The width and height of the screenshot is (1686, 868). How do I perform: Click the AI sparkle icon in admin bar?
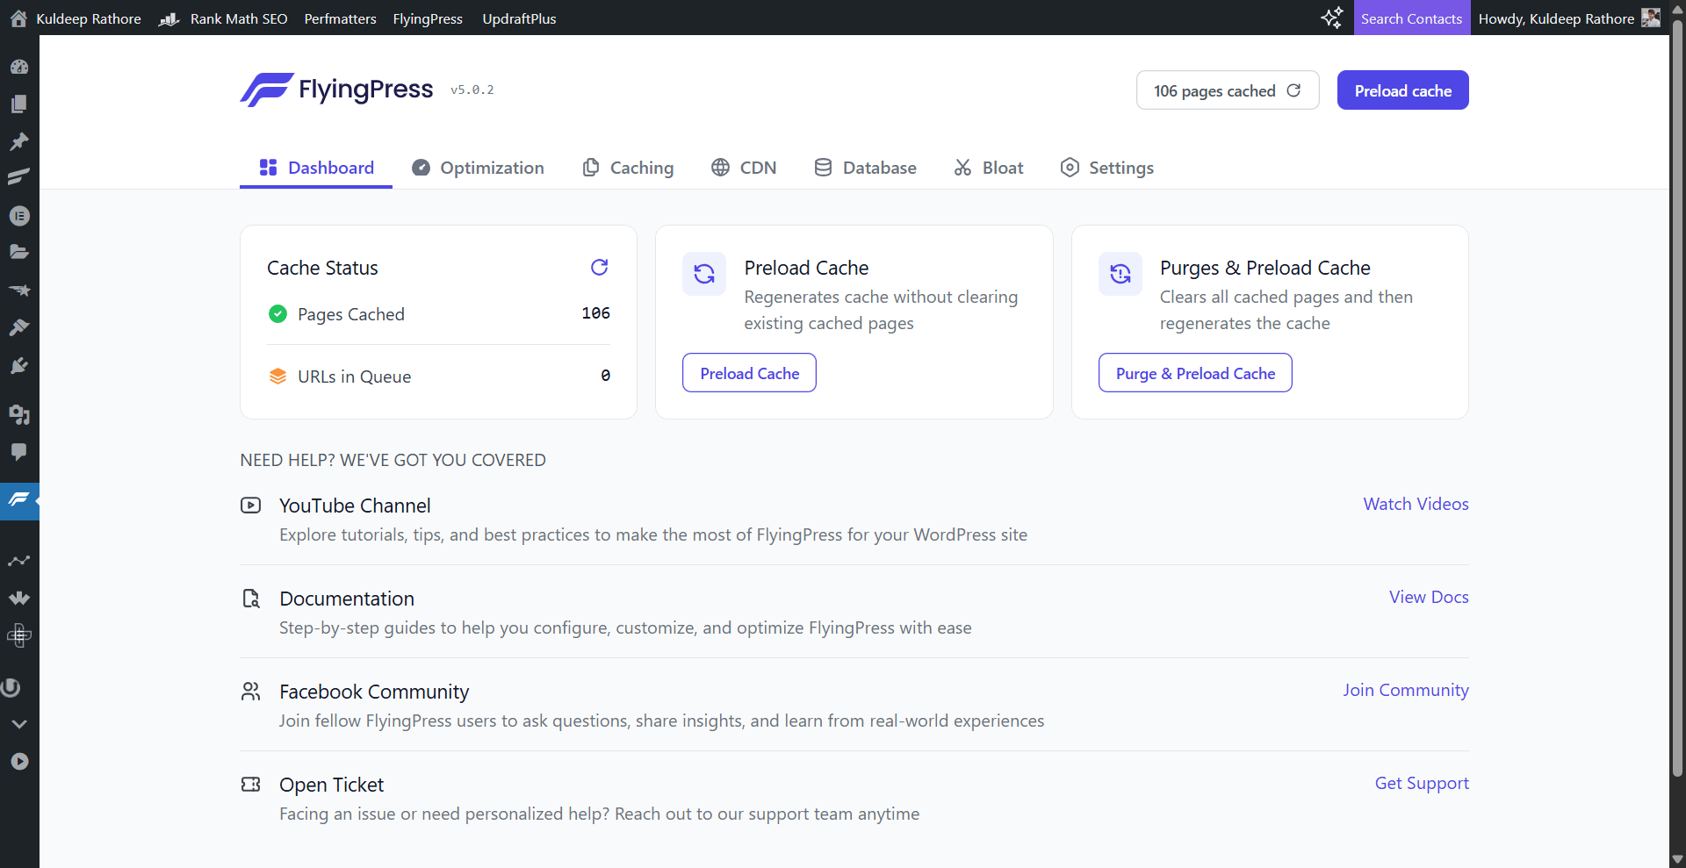tap(1332, 18)
